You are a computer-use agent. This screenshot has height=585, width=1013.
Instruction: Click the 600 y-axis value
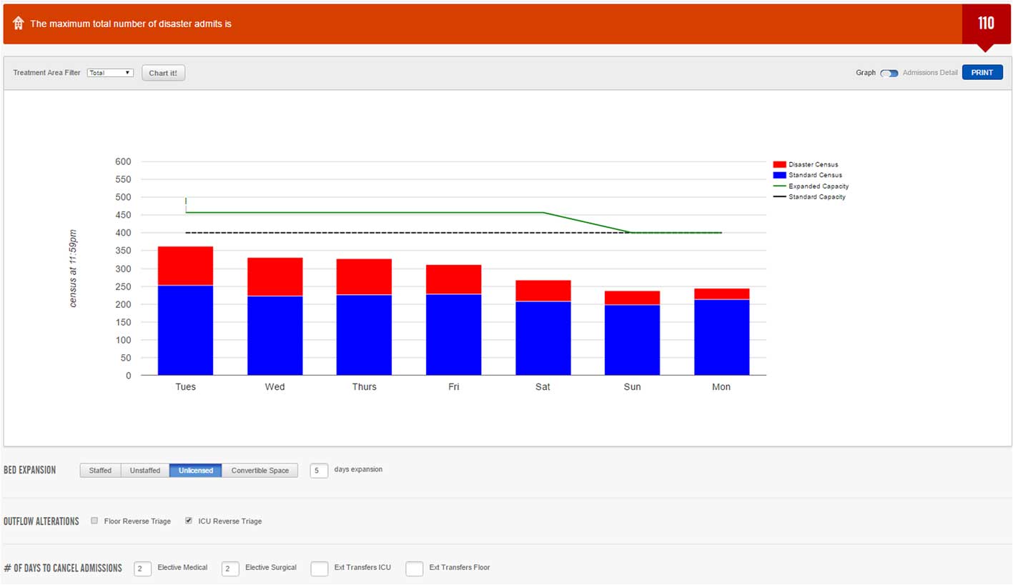123,161
